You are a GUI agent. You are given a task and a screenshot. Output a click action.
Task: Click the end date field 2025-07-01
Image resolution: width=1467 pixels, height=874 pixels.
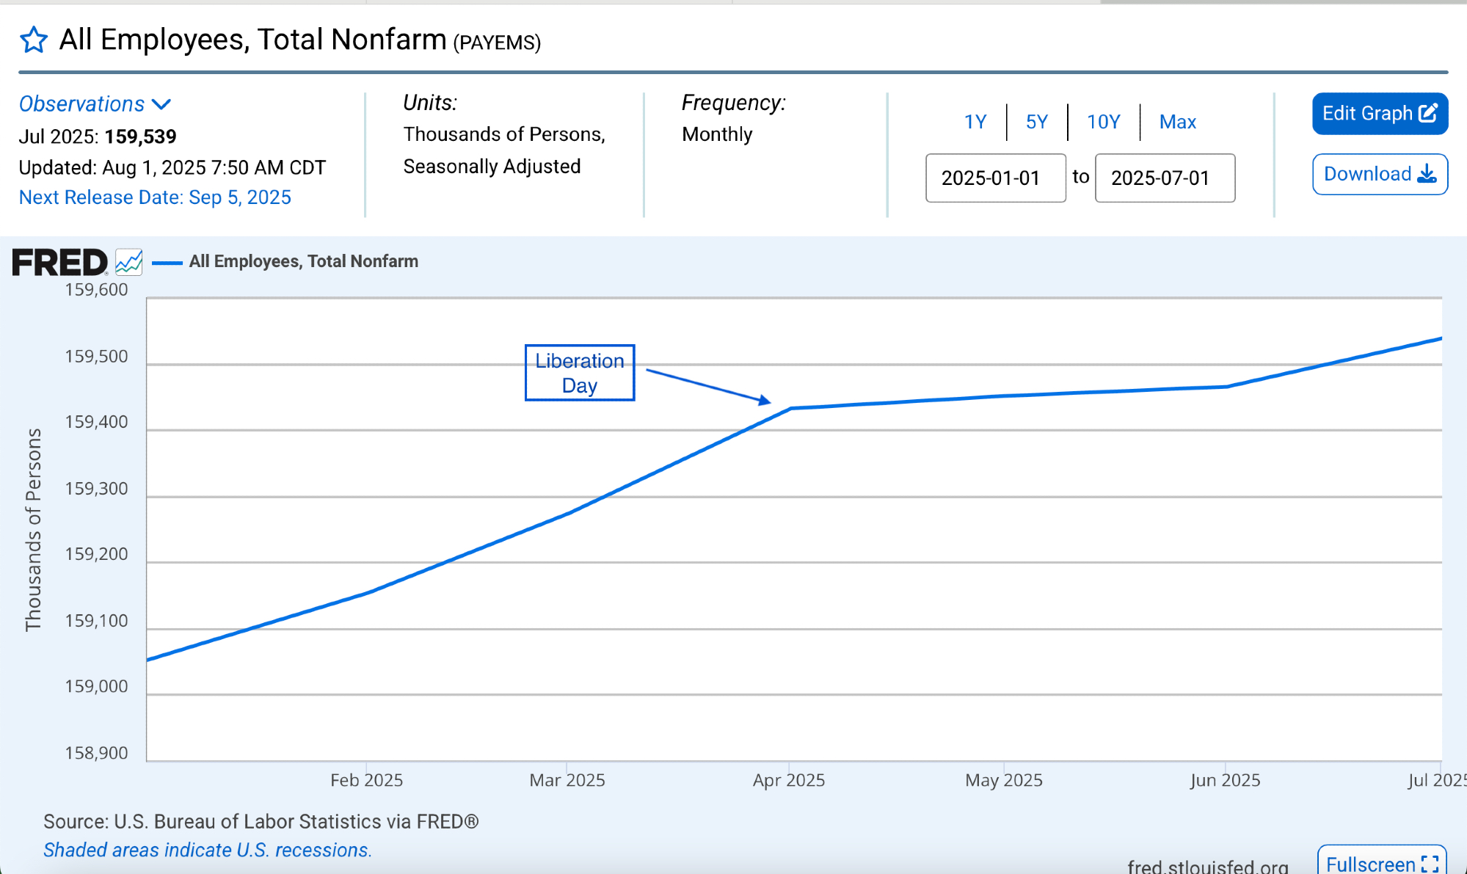tap(1165, 178)
